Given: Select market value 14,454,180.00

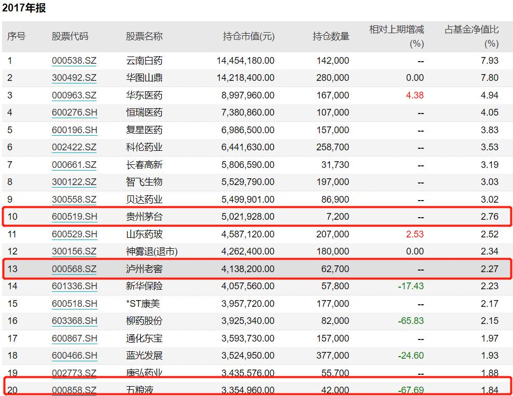Looking at the screenshot, I should [x=245, y=61].
